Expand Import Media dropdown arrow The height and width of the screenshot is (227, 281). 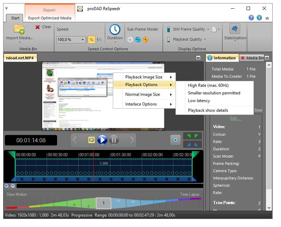coord(20,42)
